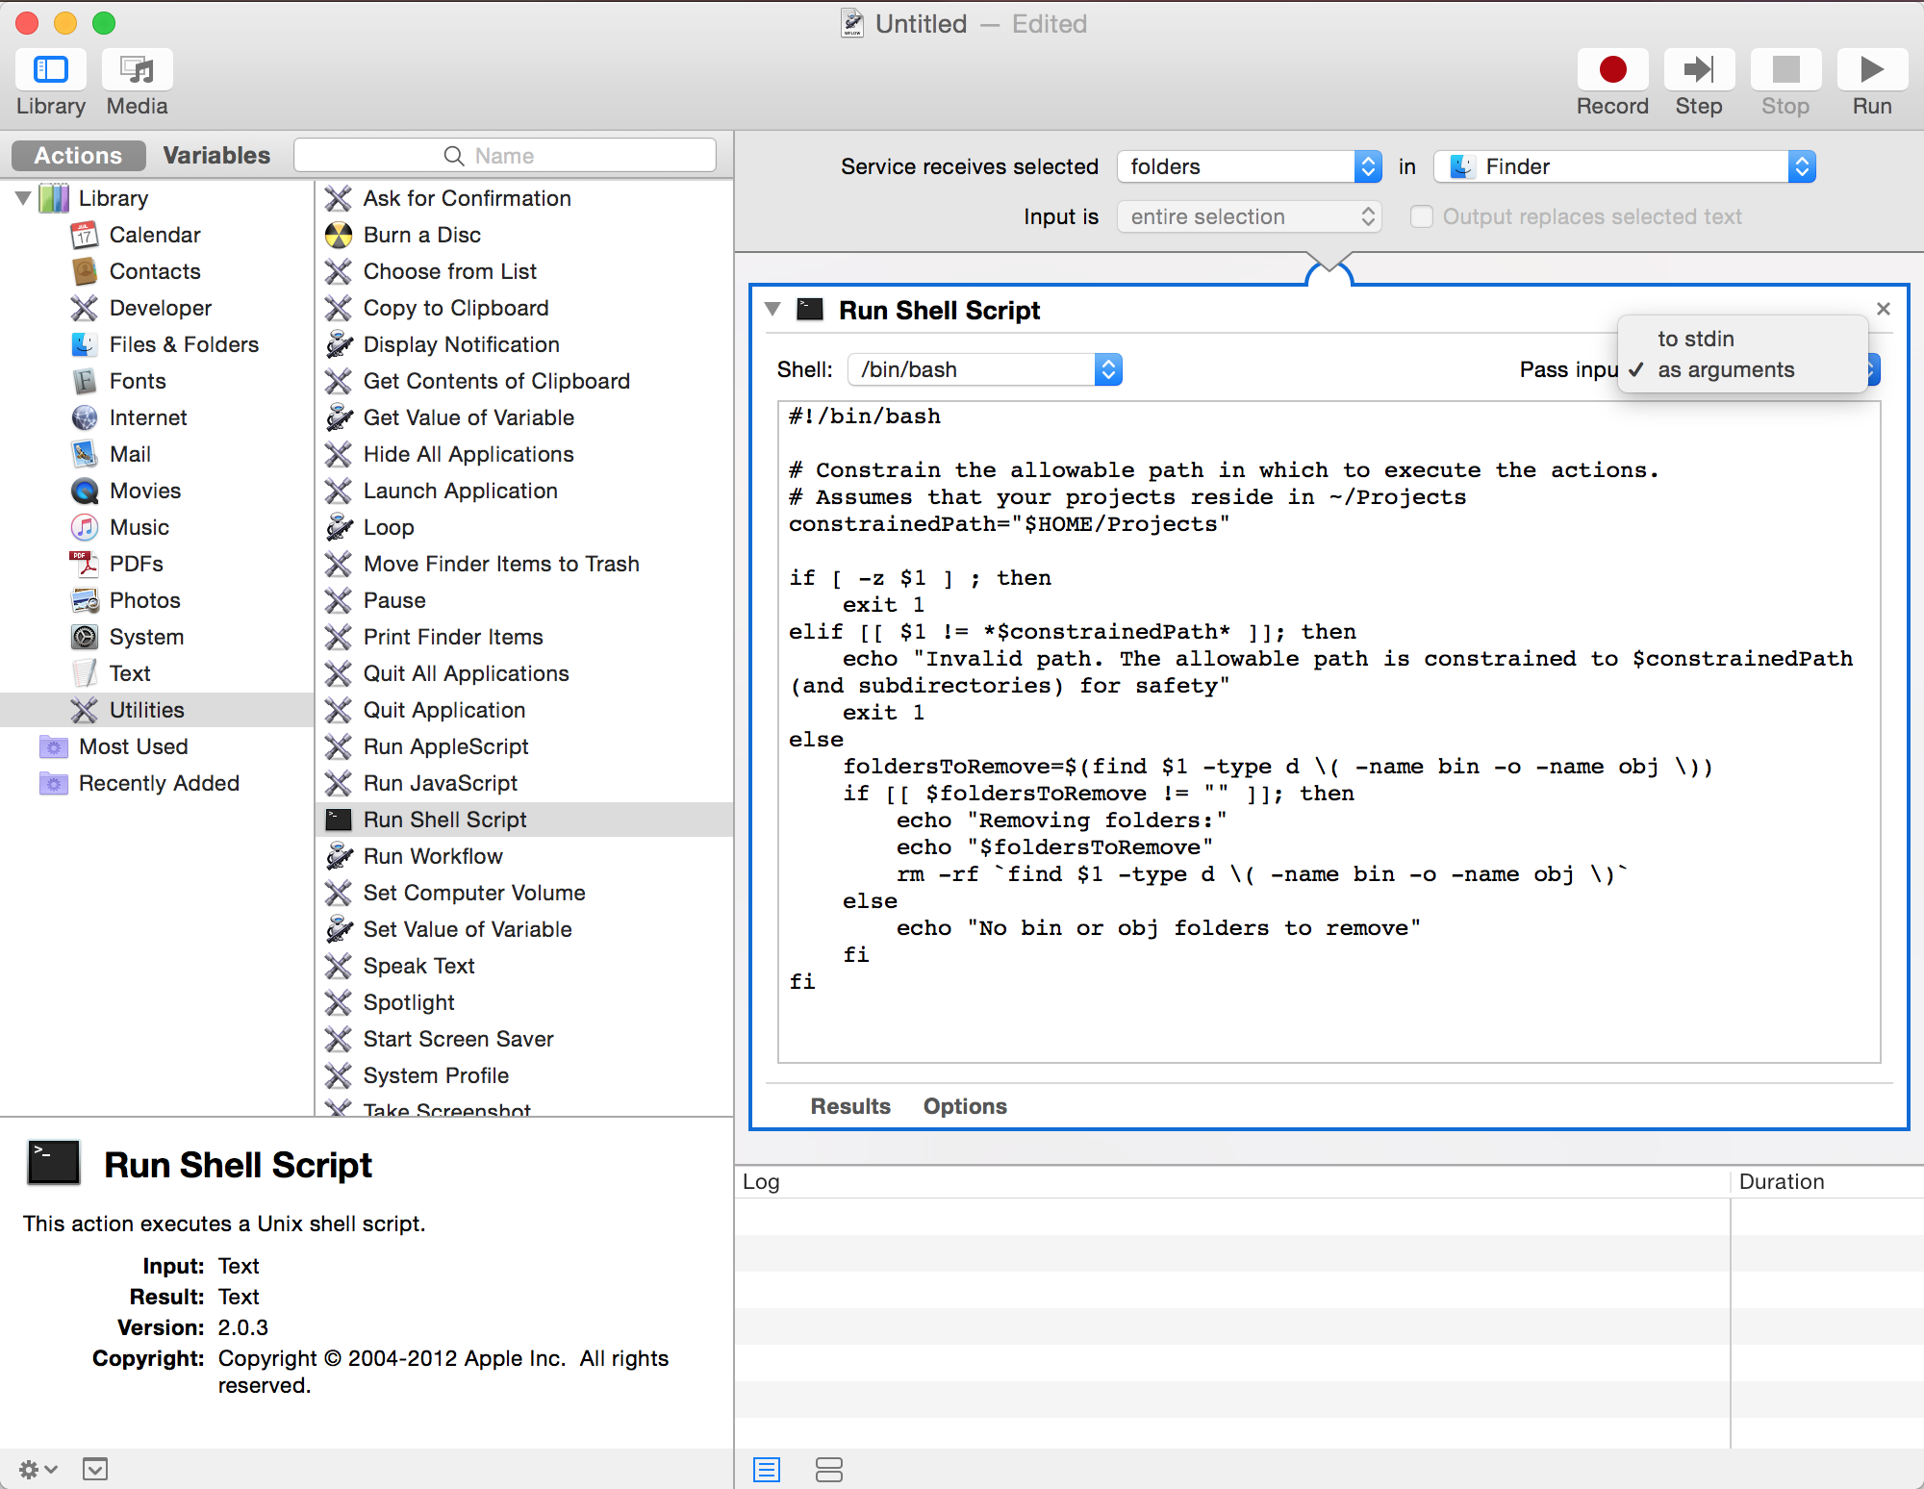Screen dimensions: 1924x1489
Task: Switch to the Variables tab
Action: pyautogui.click(x=216, y=156)
